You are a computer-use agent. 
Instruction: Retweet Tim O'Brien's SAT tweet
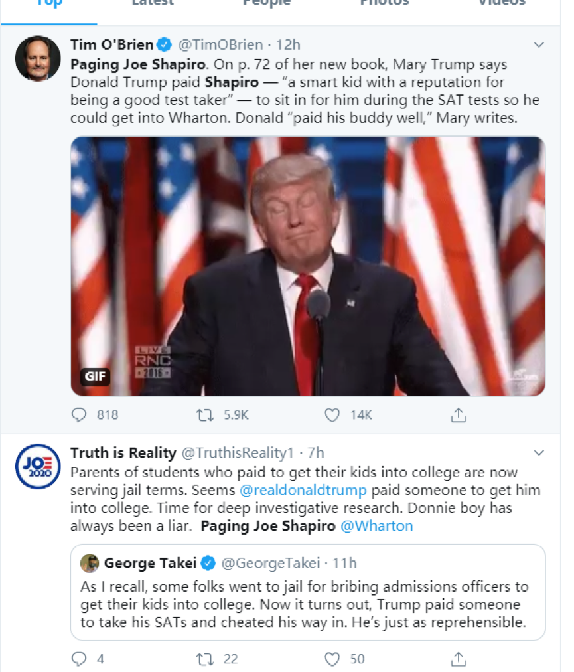[205, 415]
